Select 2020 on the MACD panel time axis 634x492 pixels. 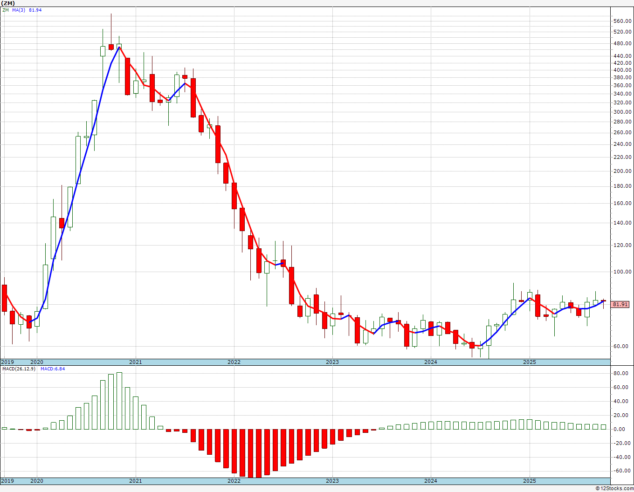click(x=37, y=481)
